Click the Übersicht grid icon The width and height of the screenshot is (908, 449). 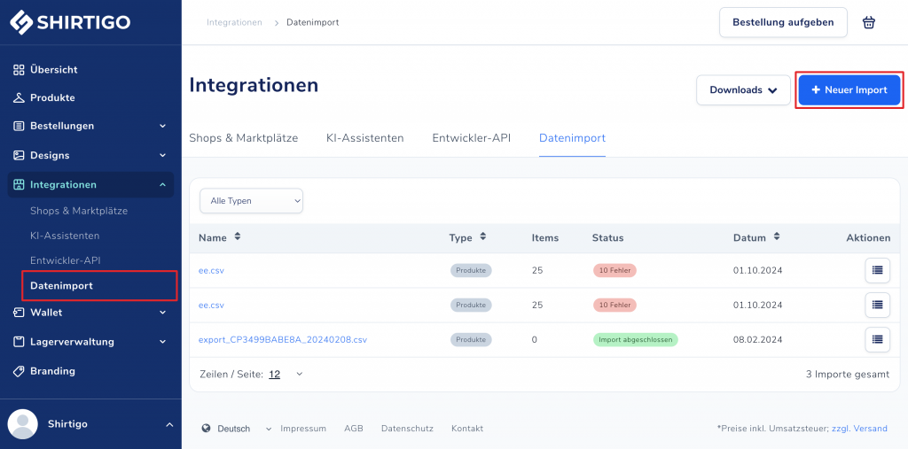(x=20, y=69)
